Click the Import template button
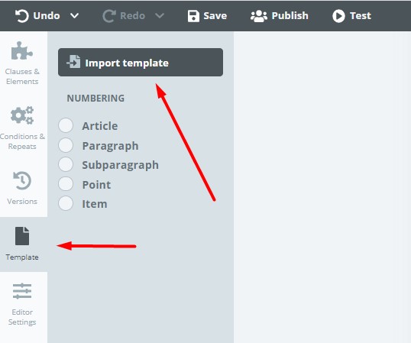The height and width of the screenshot is (343, 411). 141,63
